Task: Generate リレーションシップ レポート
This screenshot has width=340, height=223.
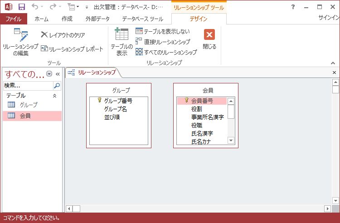Action: pos(72,49)
